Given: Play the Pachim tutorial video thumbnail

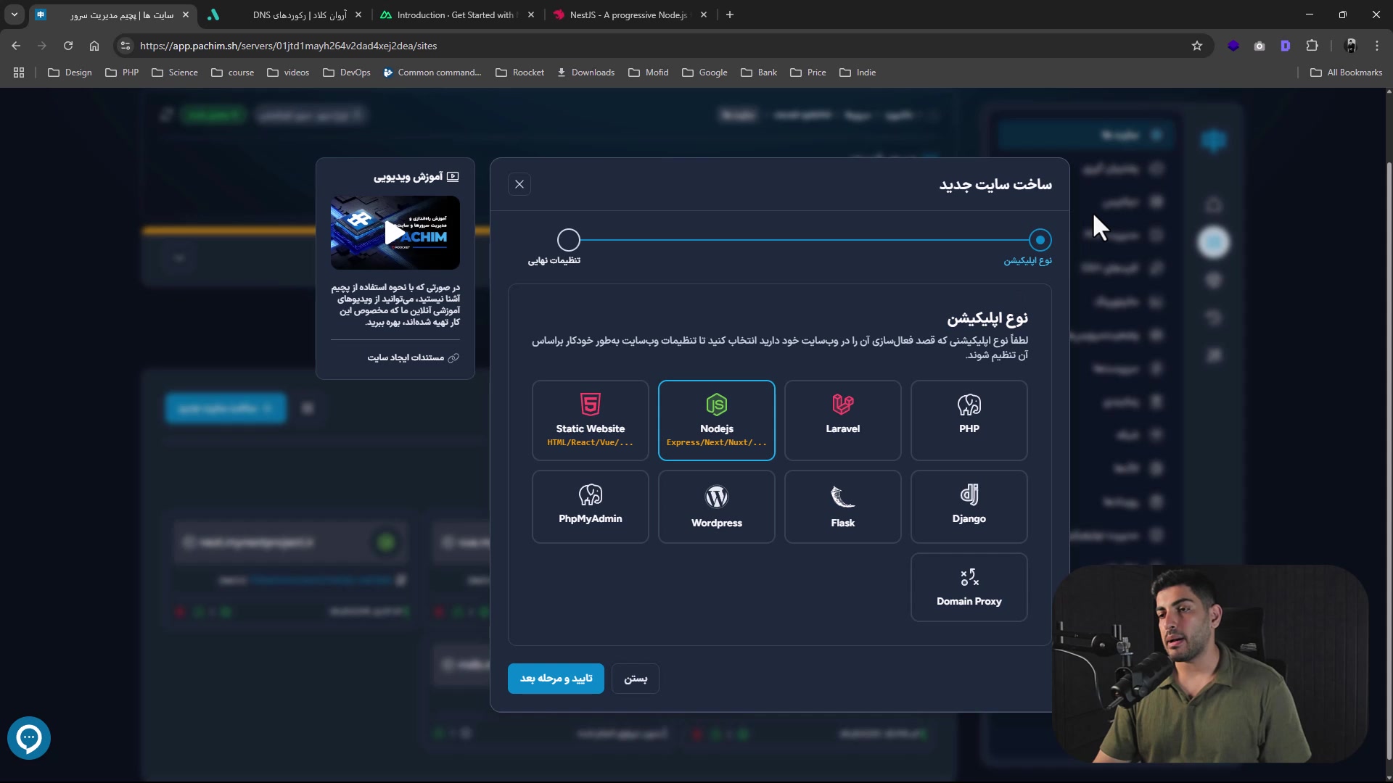Looking at the screenshot, I should [395, 233].
